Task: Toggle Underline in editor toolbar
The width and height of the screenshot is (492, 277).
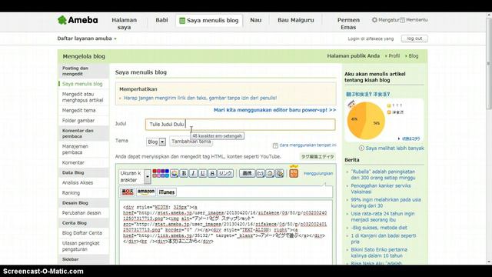Action: coord(203,173)
